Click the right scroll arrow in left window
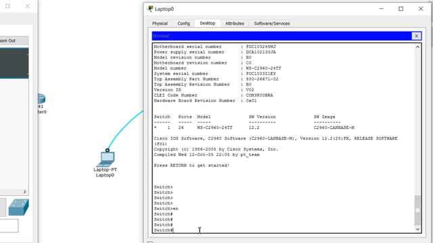 [25, 192]
